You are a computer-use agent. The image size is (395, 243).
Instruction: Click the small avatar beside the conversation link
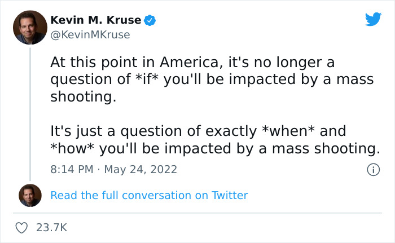(x=30, y=195)
